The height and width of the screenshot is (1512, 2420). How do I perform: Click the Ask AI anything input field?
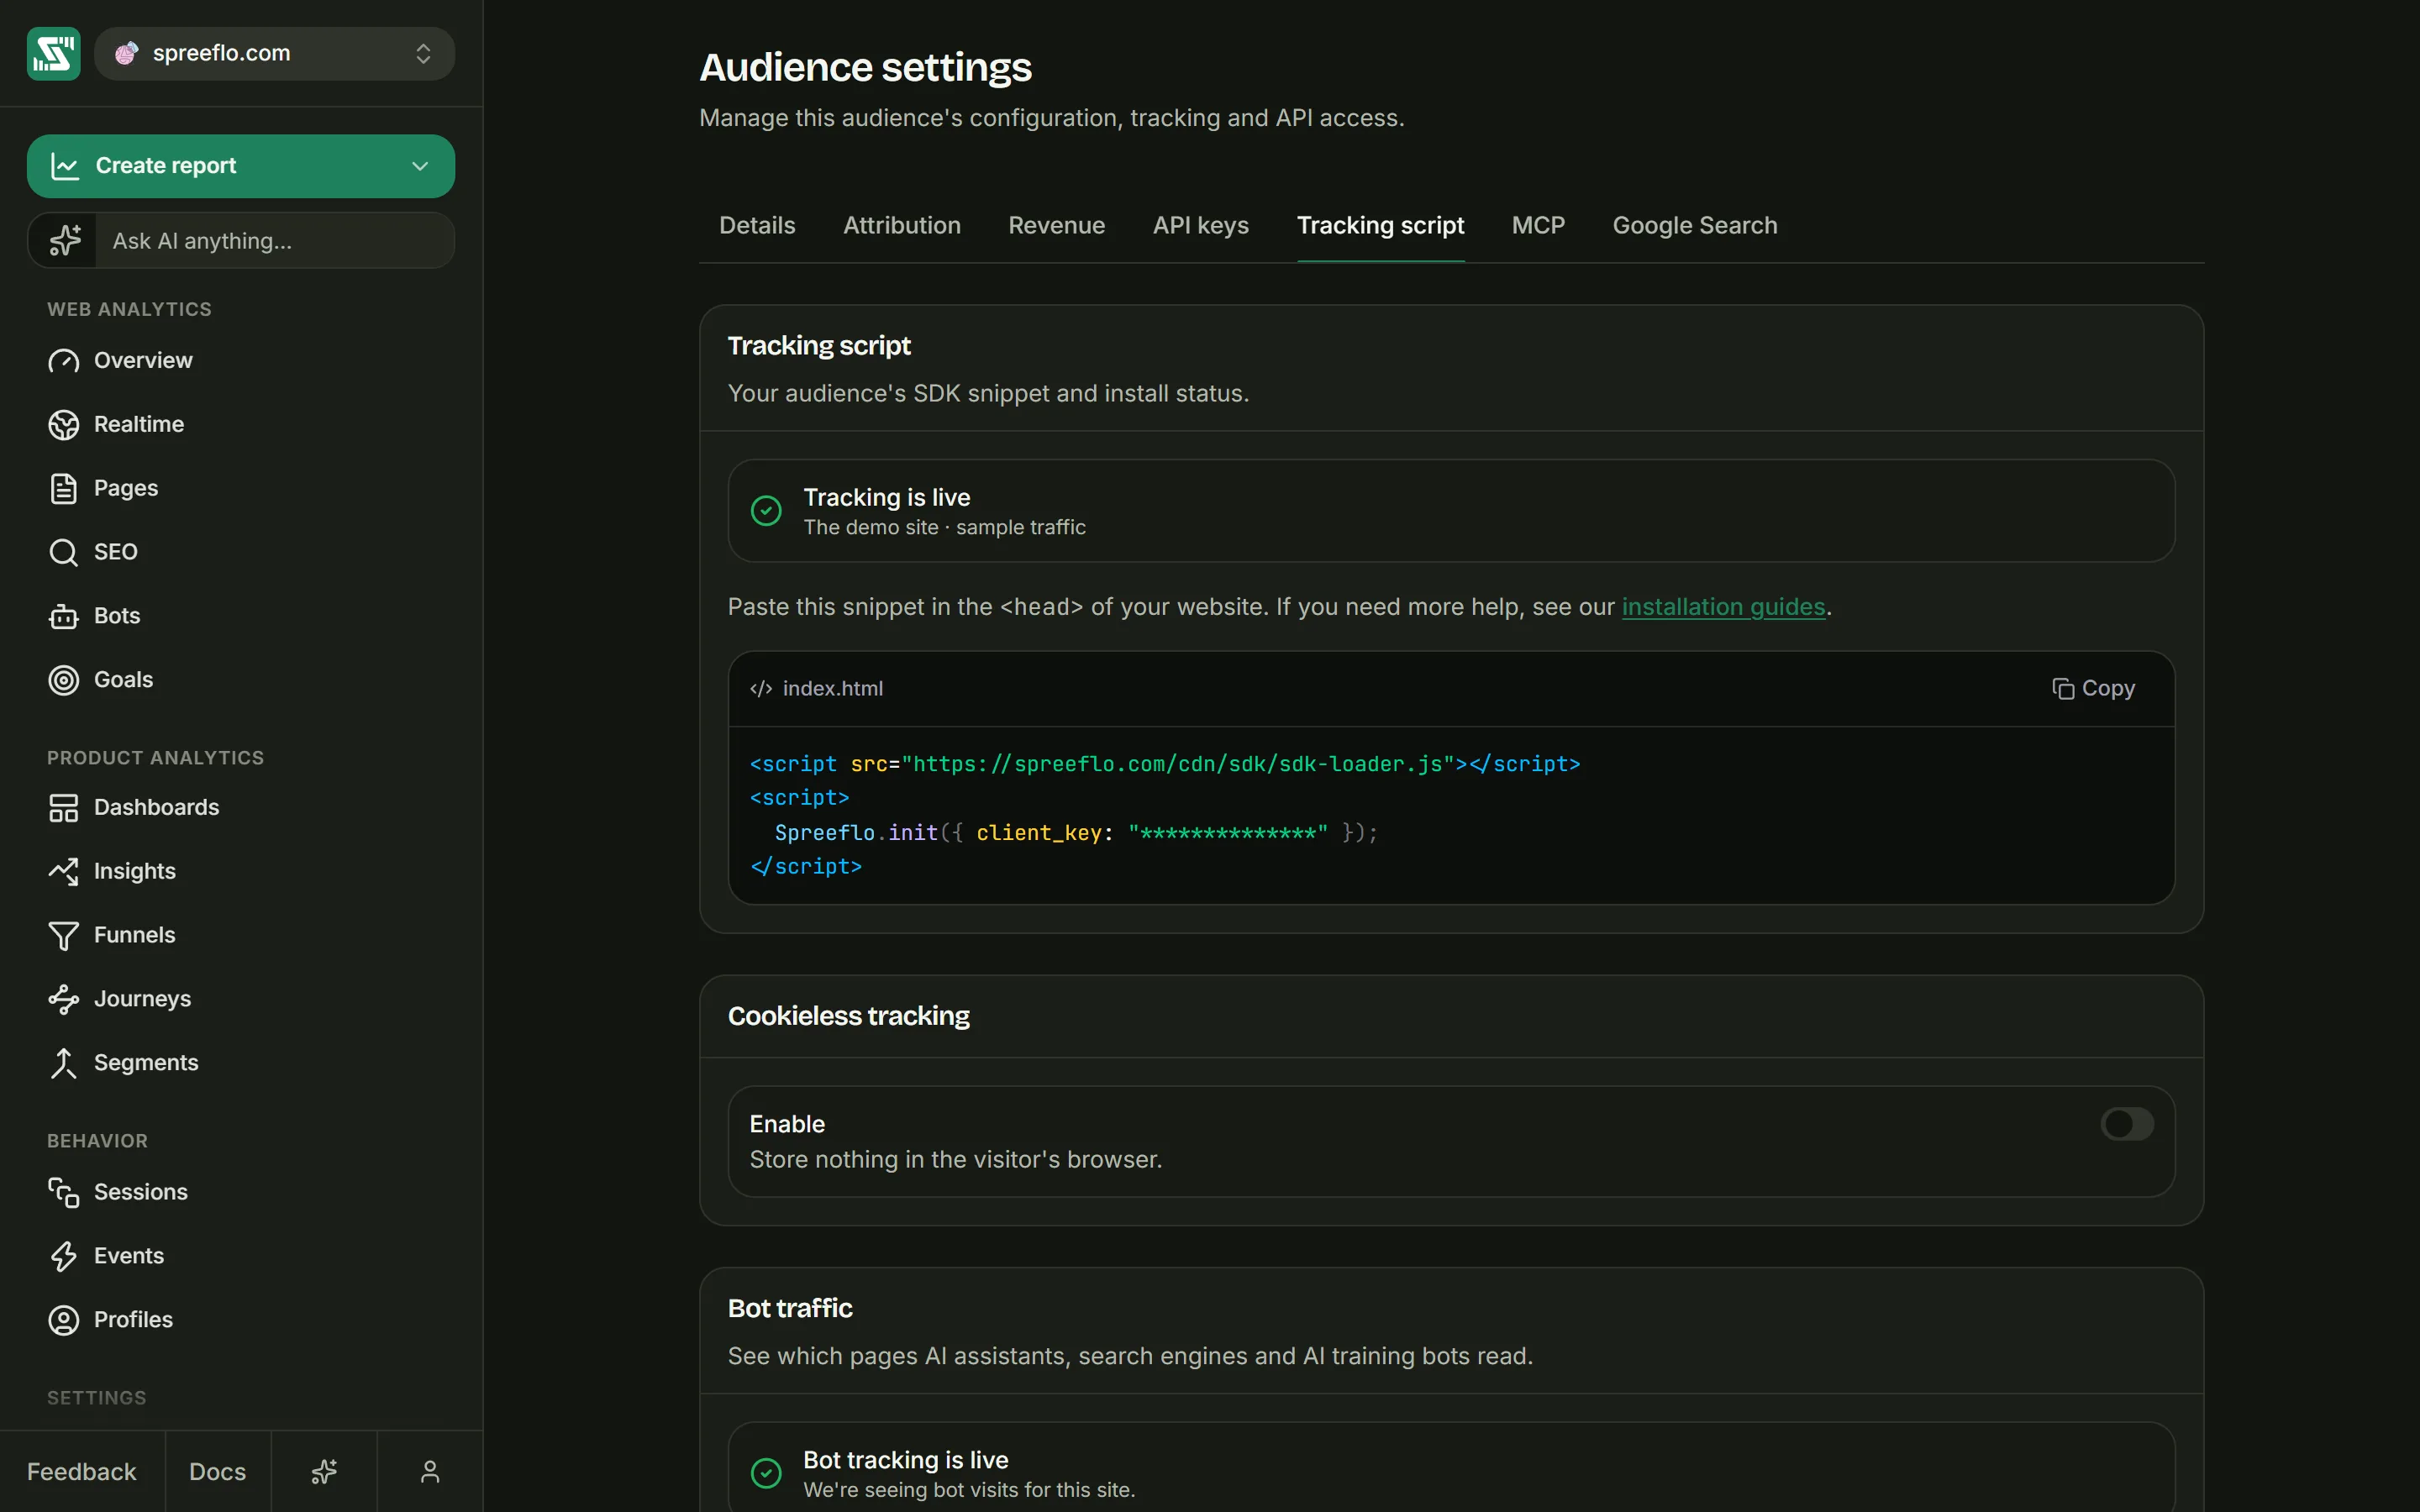point(274,241)
